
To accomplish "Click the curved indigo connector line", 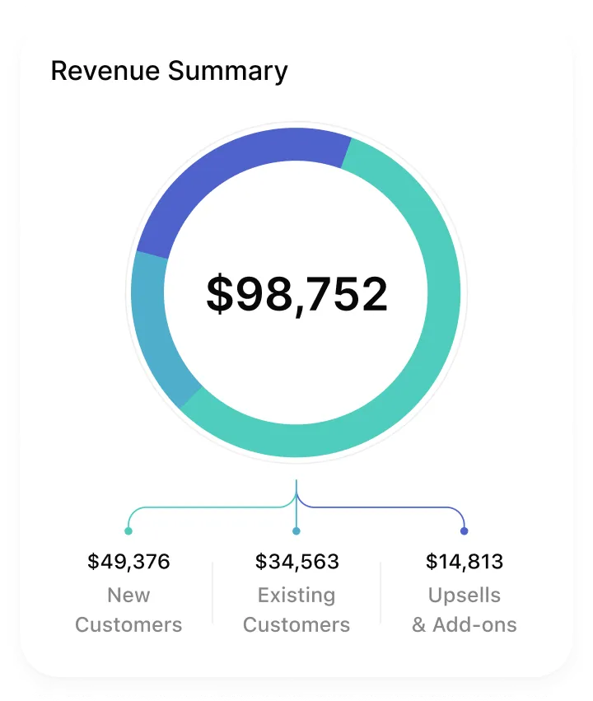I will coord(387,508).
